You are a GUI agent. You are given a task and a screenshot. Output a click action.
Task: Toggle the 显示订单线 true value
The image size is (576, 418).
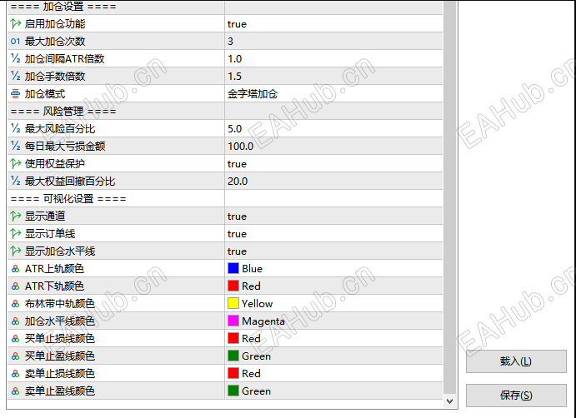coord(333,233)
